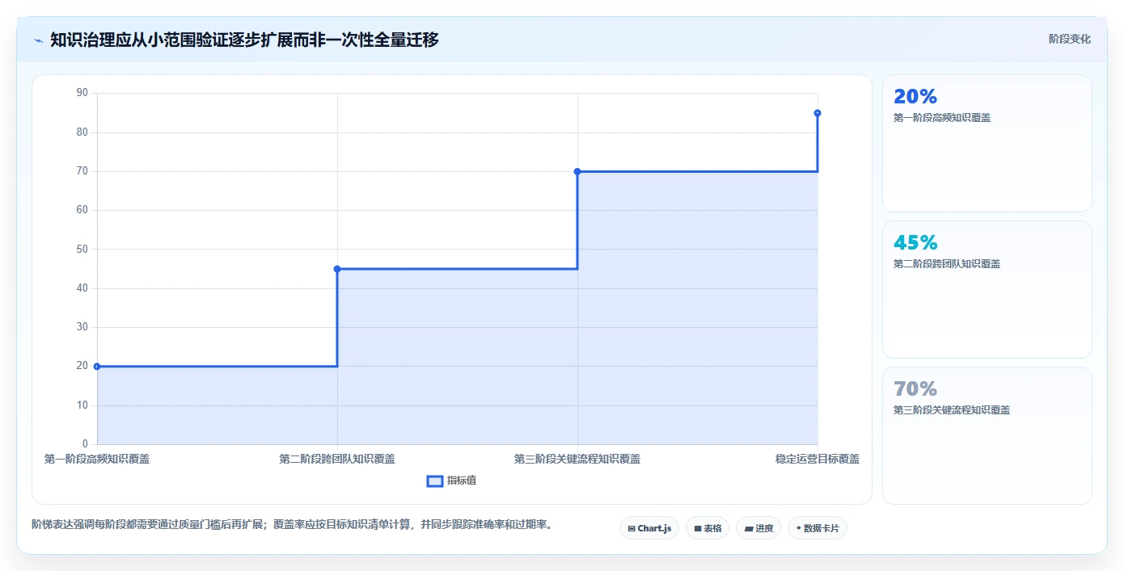
Task: Click the 45% figure in the second card
Action: (915, 243)
